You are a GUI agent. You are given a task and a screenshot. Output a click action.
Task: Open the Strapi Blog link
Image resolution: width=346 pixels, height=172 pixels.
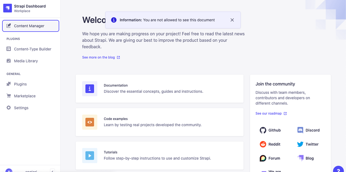tap(305, 158)
